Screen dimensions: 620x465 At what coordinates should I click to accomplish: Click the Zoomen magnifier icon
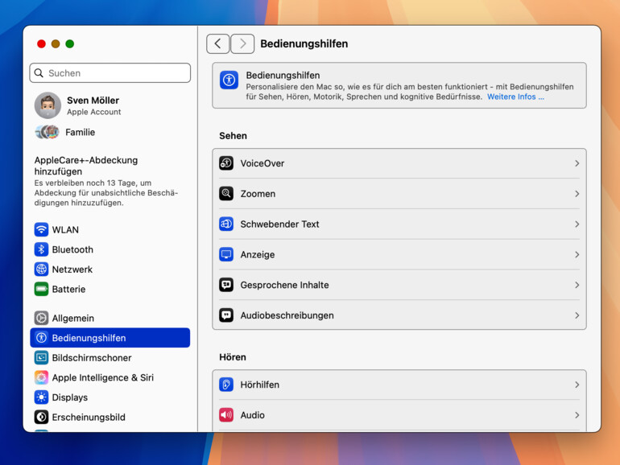pos(226,194)
